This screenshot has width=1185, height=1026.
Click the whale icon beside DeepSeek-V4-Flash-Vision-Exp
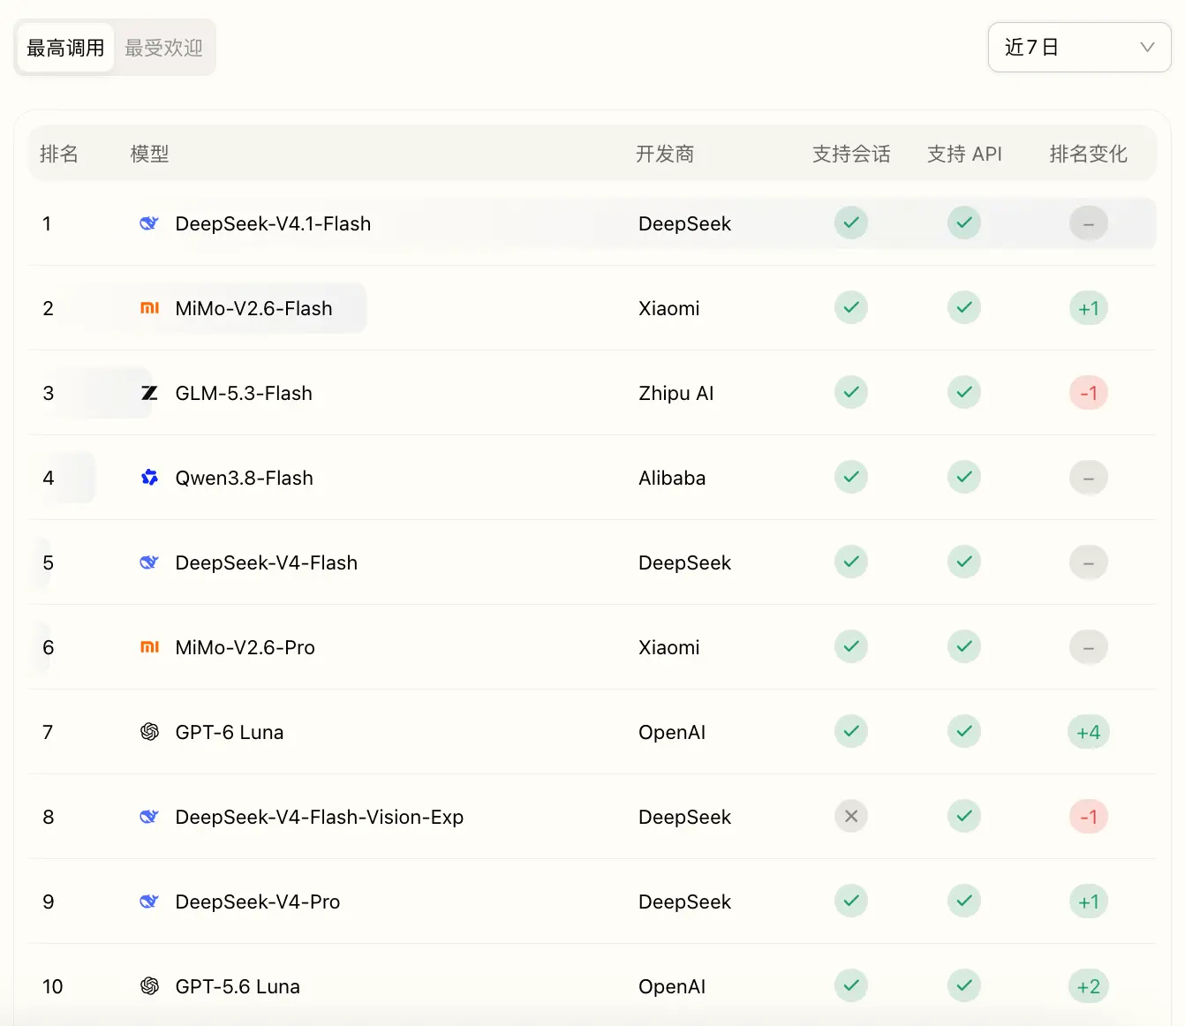tap(149, 817)
